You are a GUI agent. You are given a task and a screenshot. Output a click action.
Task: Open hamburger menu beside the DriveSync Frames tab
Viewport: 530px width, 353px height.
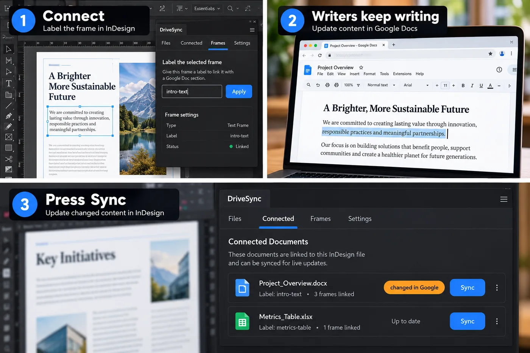252,30
